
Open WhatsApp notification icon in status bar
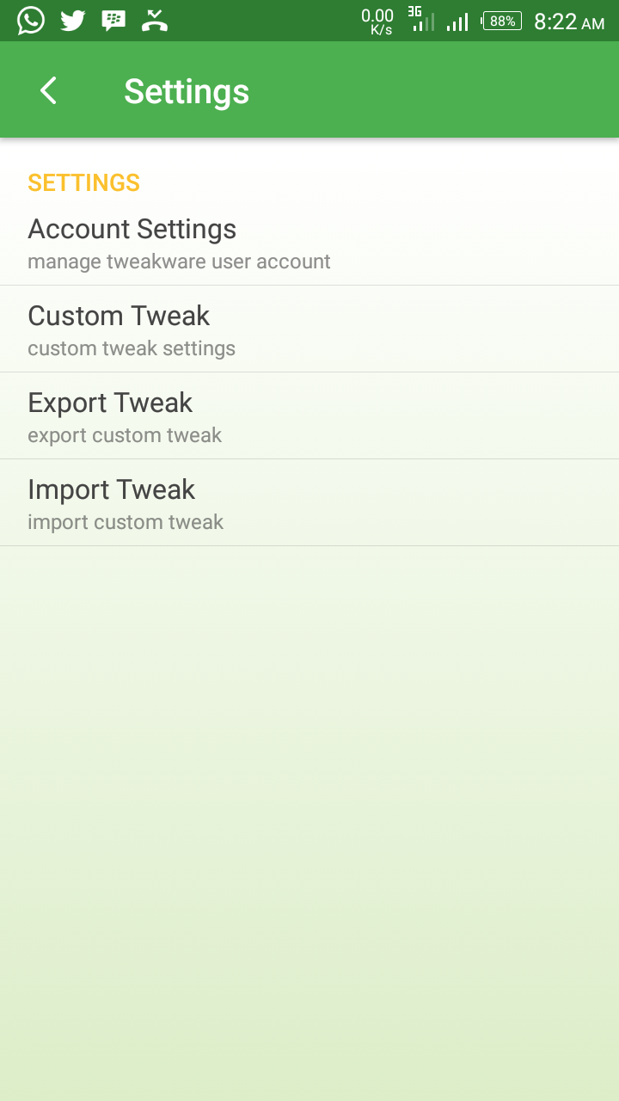[31, 21]
